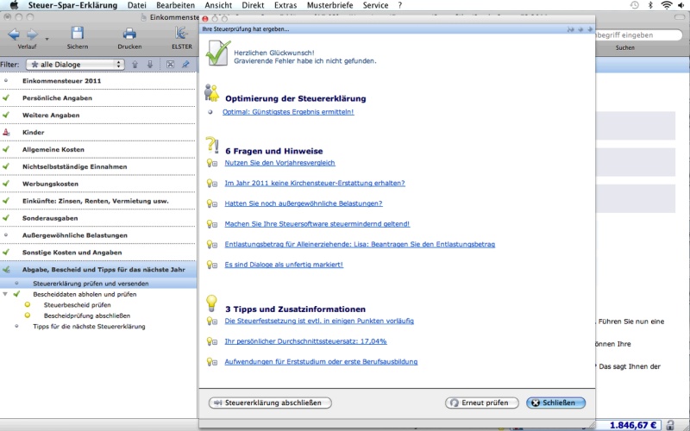This screenshot has height=431, width=690.
Task: Open link 'Optimal: Günstigstes Ergebnis ermitteln!'
Action: 288,112
